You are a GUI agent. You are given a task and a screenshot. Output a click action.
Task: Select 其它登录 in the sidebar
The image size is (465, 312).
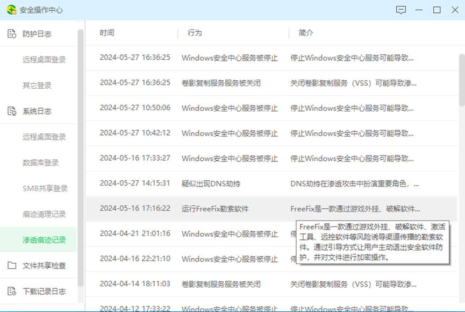point(38,86)
